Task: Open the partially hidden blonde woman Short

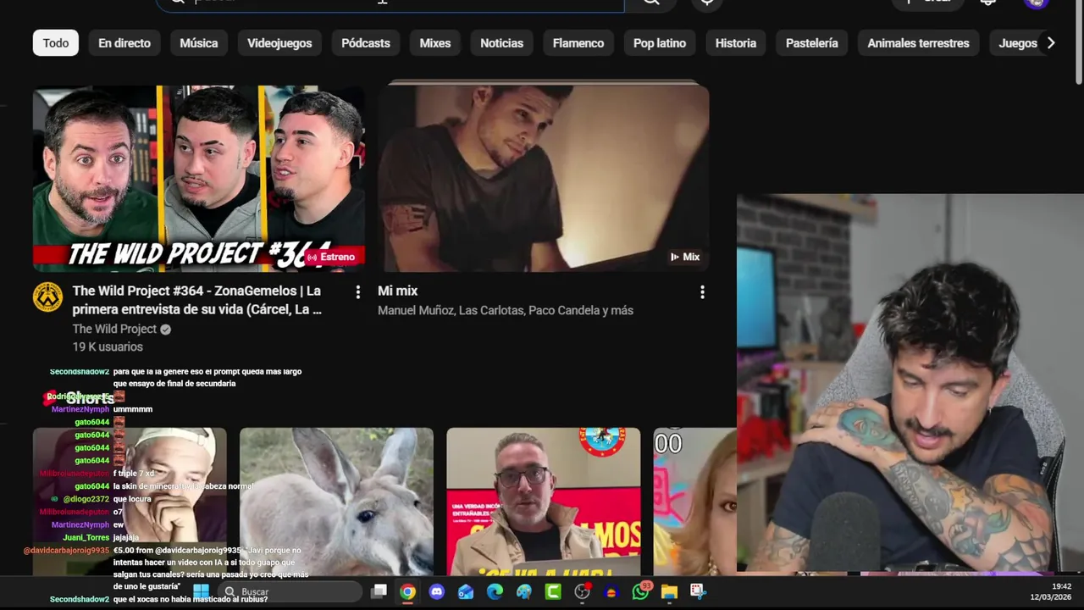Action: [x=694, y=502]
